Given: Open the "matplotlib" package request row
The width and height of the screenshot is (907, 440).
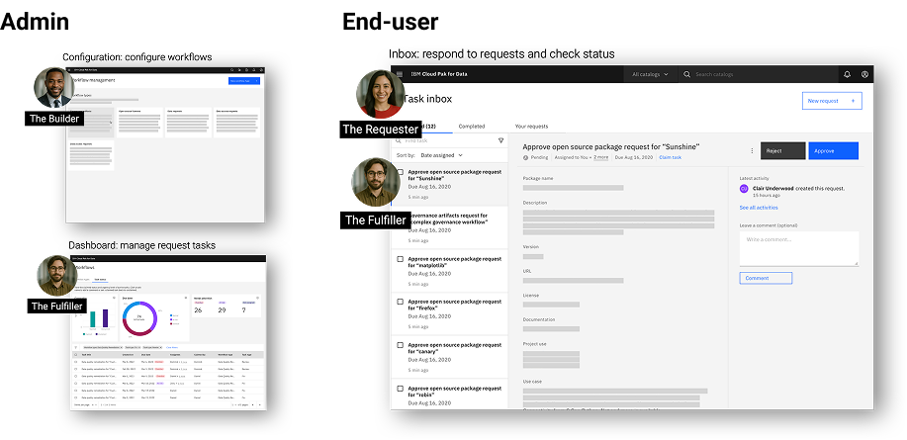Looking at the screenshot, I should (x=449, y=271).
